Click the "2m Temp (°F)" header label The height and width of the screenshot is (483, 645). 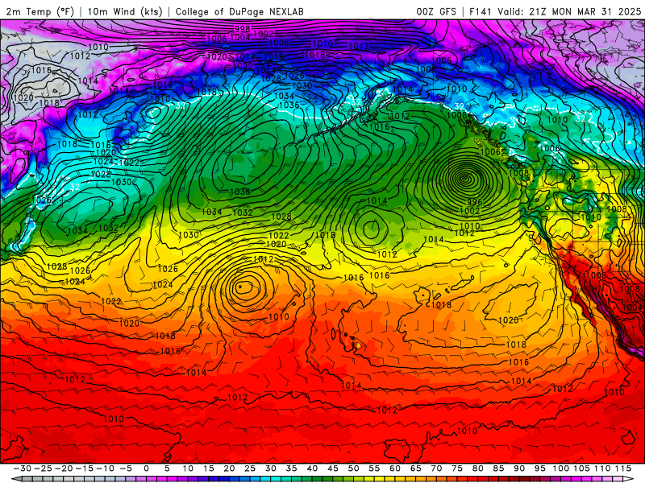coord(40,11)
